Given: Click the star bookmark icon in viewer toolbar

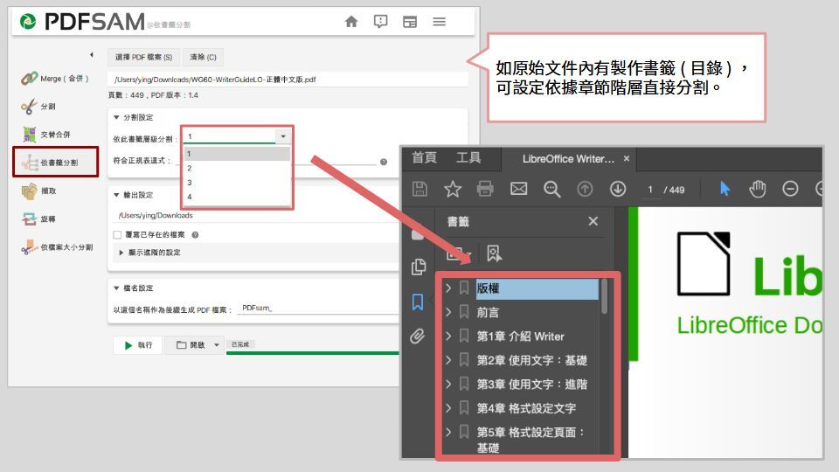Looking at the screenshot, I should coord(453,189).
